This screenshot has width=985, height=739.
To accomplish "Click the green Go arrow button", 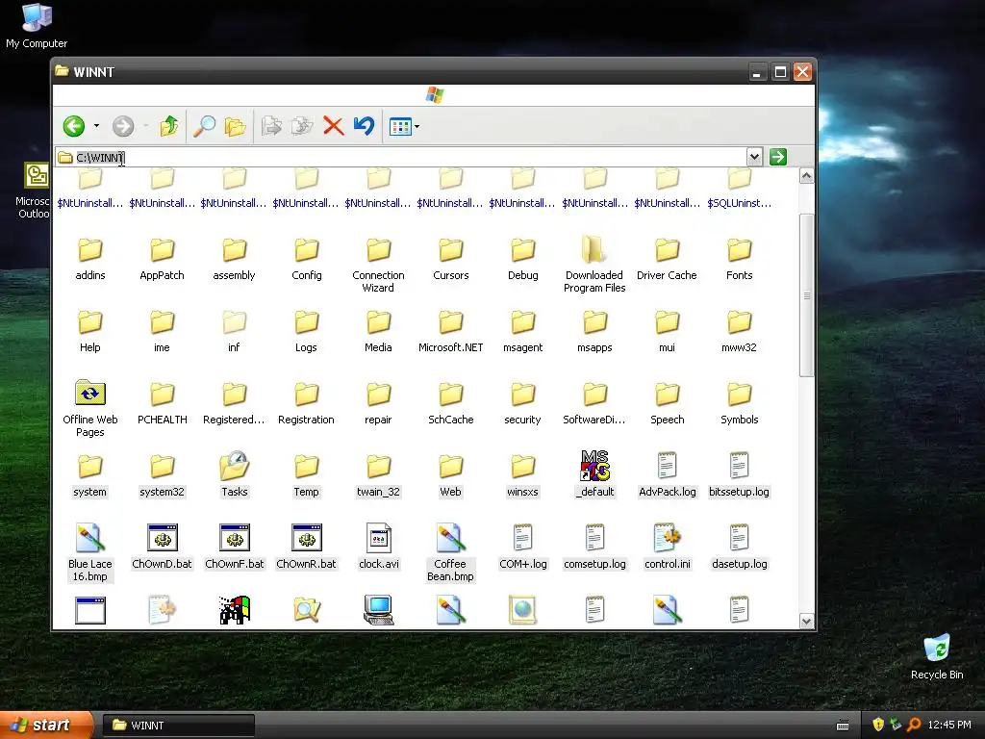I will click(x=777, y=157).
